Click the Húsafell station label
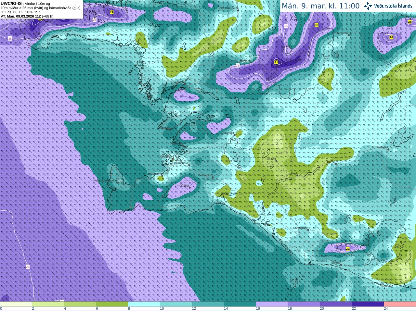The width and height of the screenshot is (416, 311). pyautogui.click(x=245, y=60)
